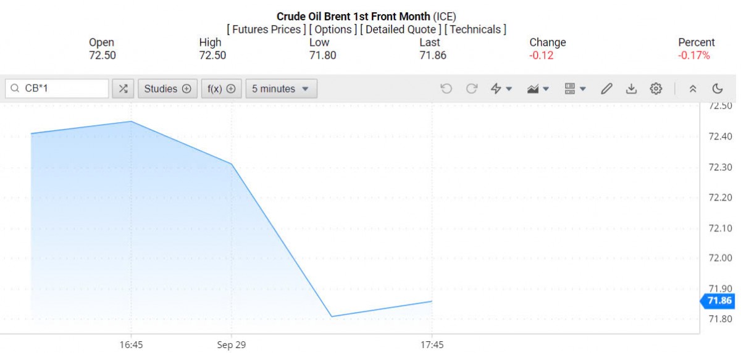741x353 pixels.
Task: View the Technicals link
Action: [x=475, y=30]
